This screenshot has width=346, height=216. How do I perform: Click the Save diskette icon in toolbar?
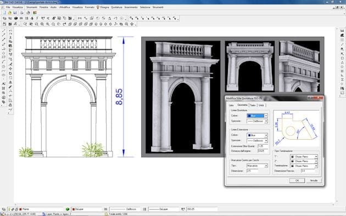click(15, 13)
